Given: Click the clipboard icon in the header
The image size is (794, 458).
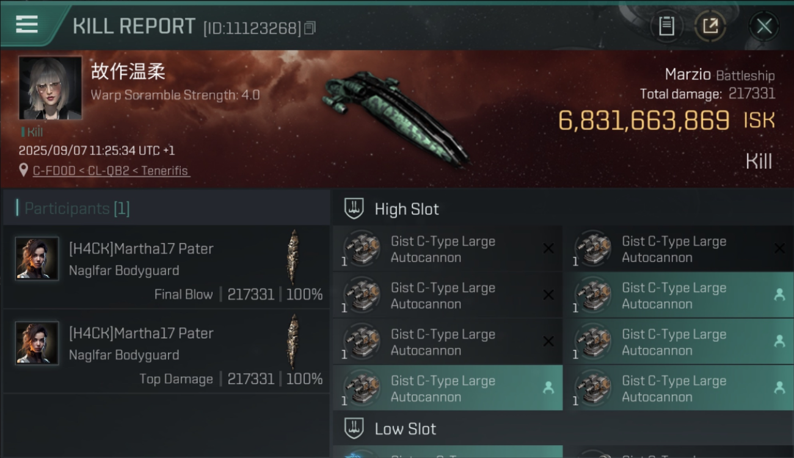Looking at the screenshot, I should pyautogui.click(x=666, y=26).
